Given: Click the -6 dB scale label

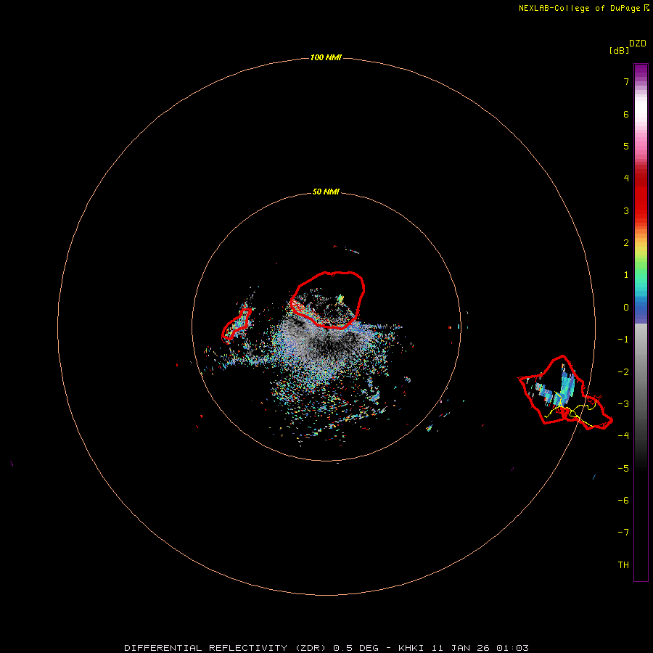Looking at the screenshot, I should [x=623, y=501].
